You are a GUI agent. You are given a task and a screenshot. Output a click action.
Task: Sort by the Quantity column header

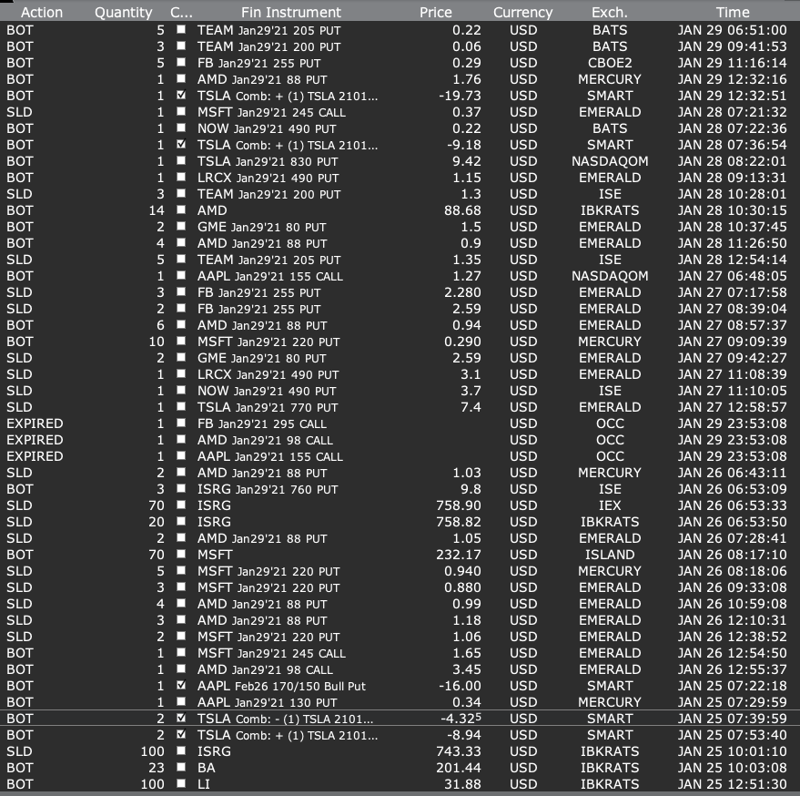123,12
